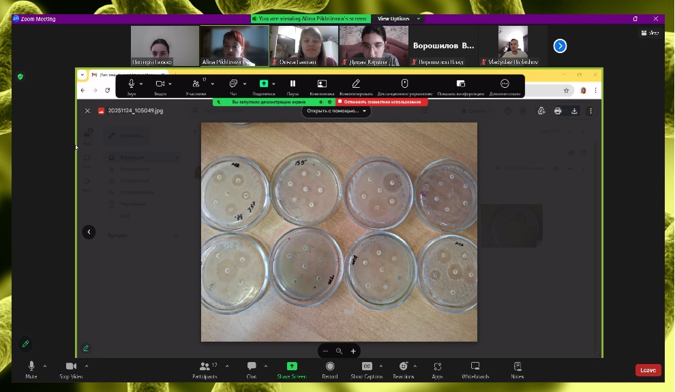The image size is (675, 392).
Task: Click the Participants icon in Zoom toolbar
Action: [205, 367]
